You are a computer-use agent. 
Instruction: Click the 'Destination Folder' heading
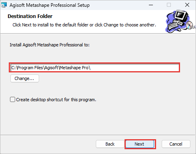[x=30, y=16]
